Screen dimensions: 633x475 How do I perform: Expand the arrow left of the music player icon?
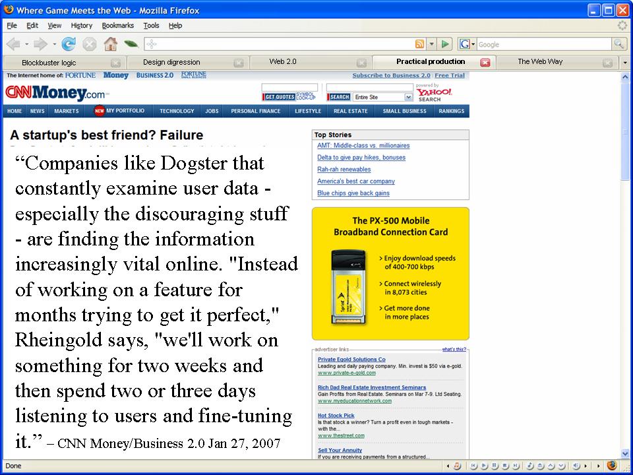(x=448, y=466)
